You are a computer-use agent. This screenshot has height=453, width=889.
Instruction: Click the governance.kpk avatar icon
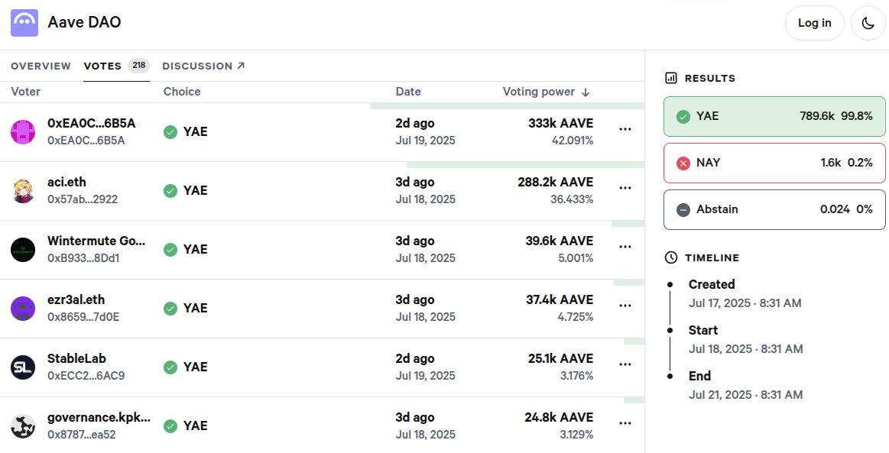[23, 426]
